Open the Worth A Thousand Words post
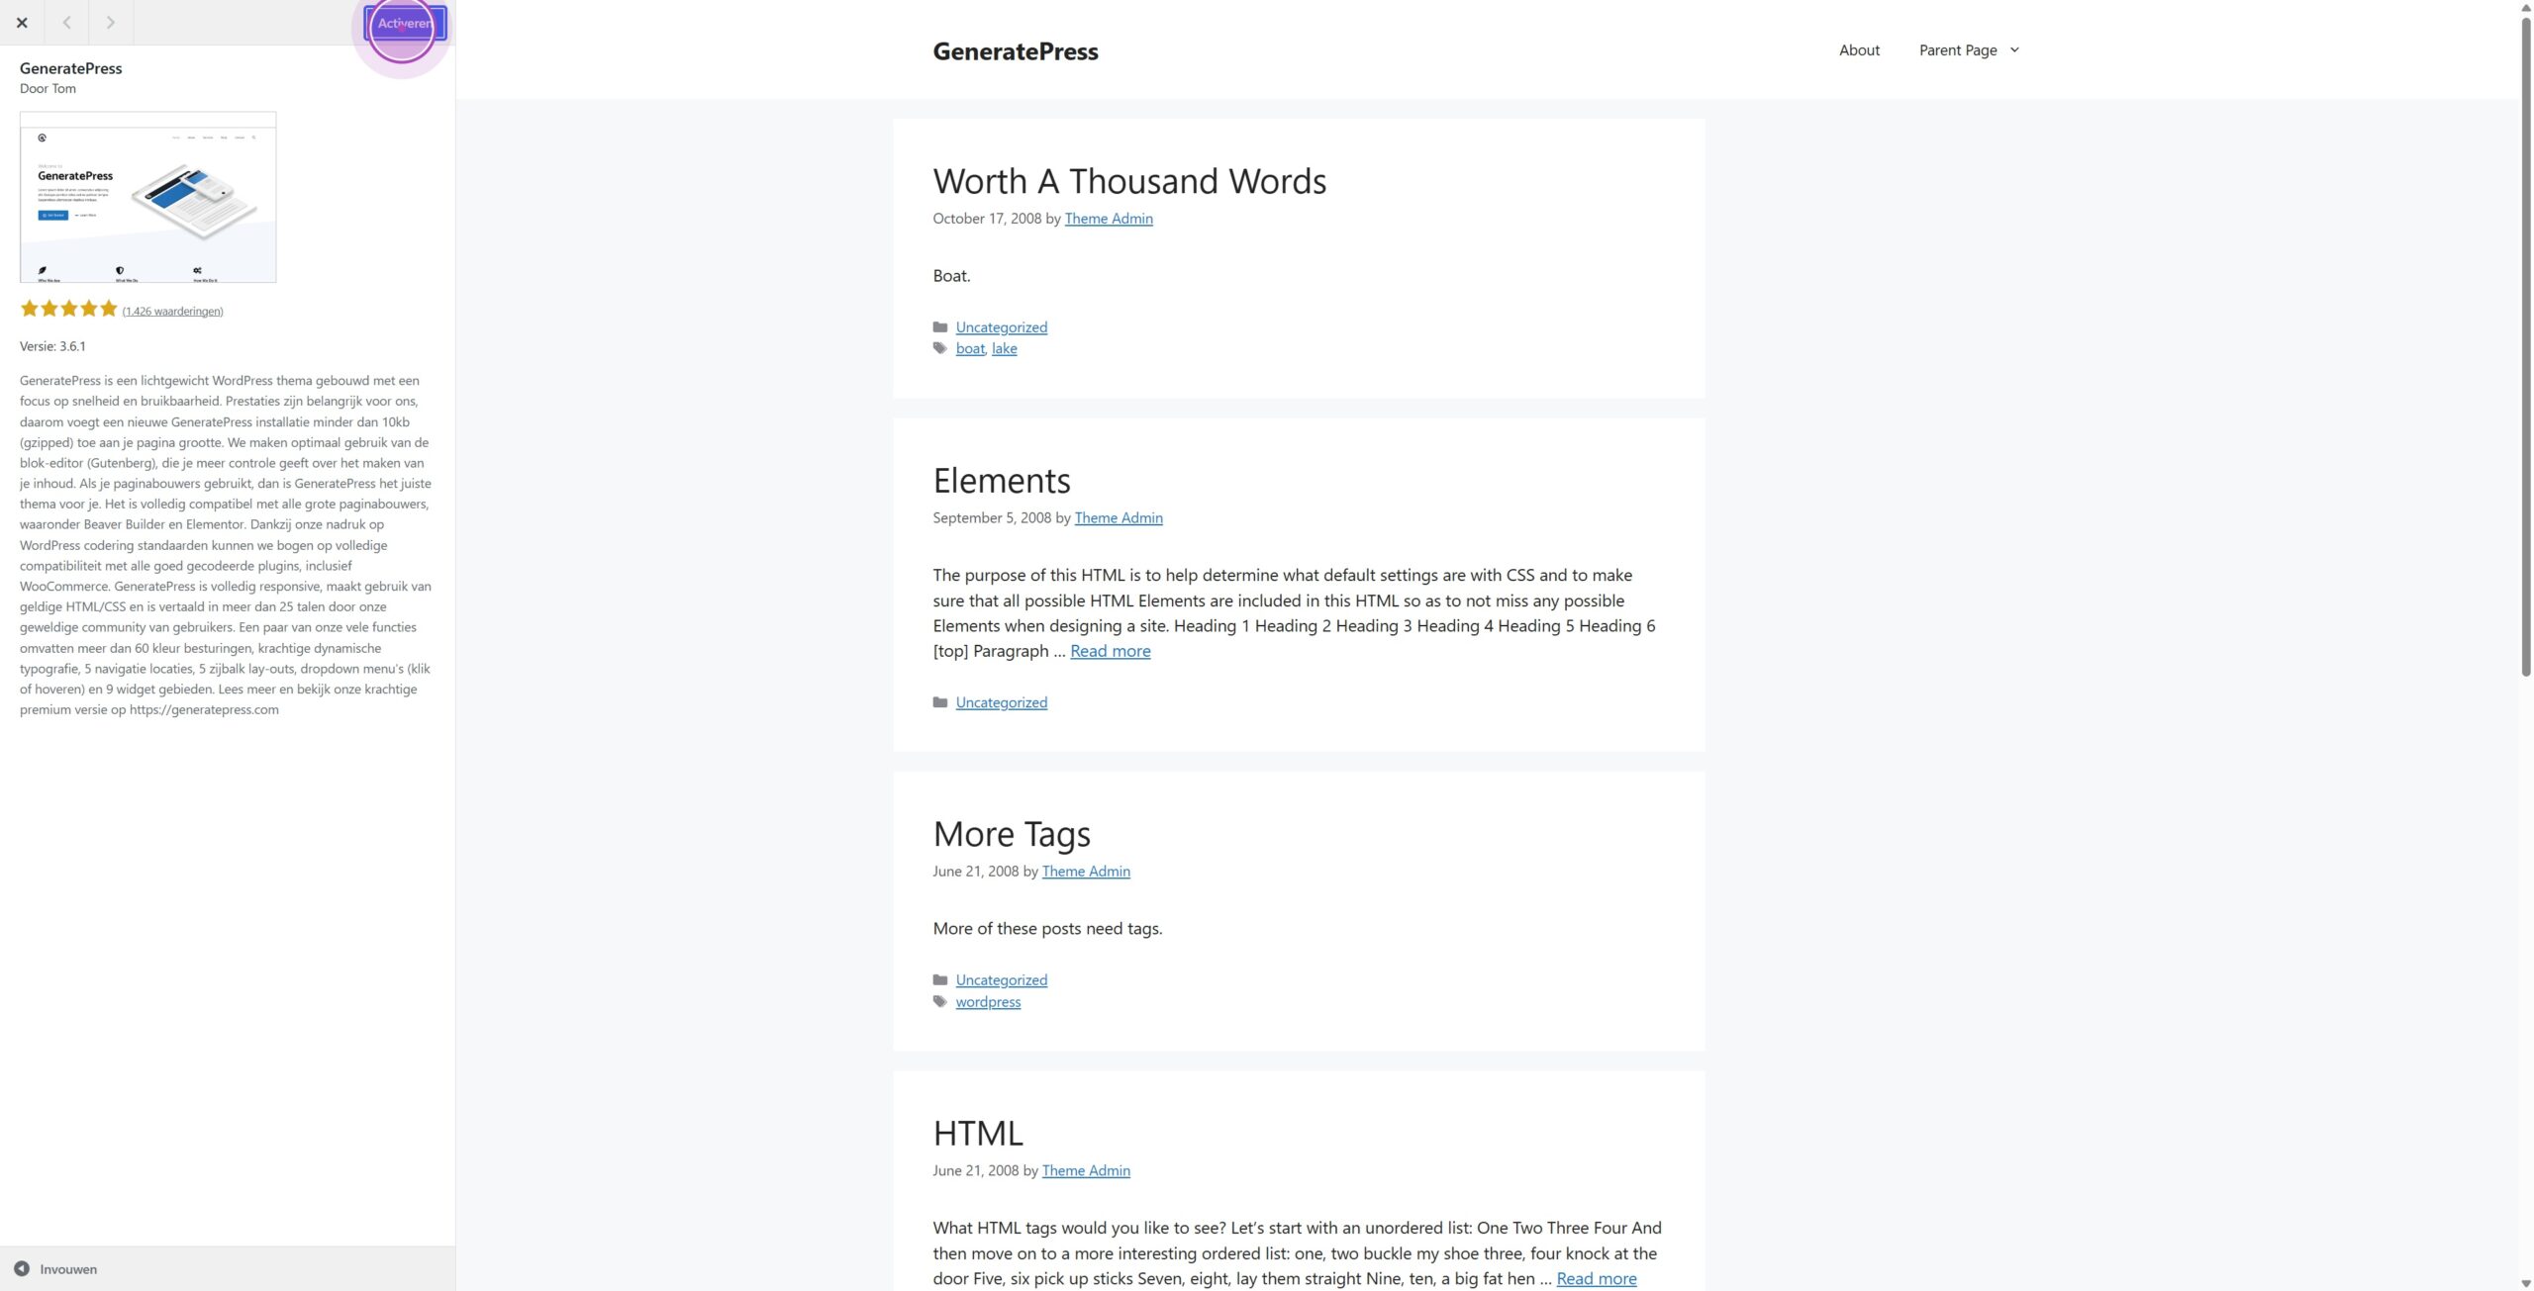 (1129, 181)
